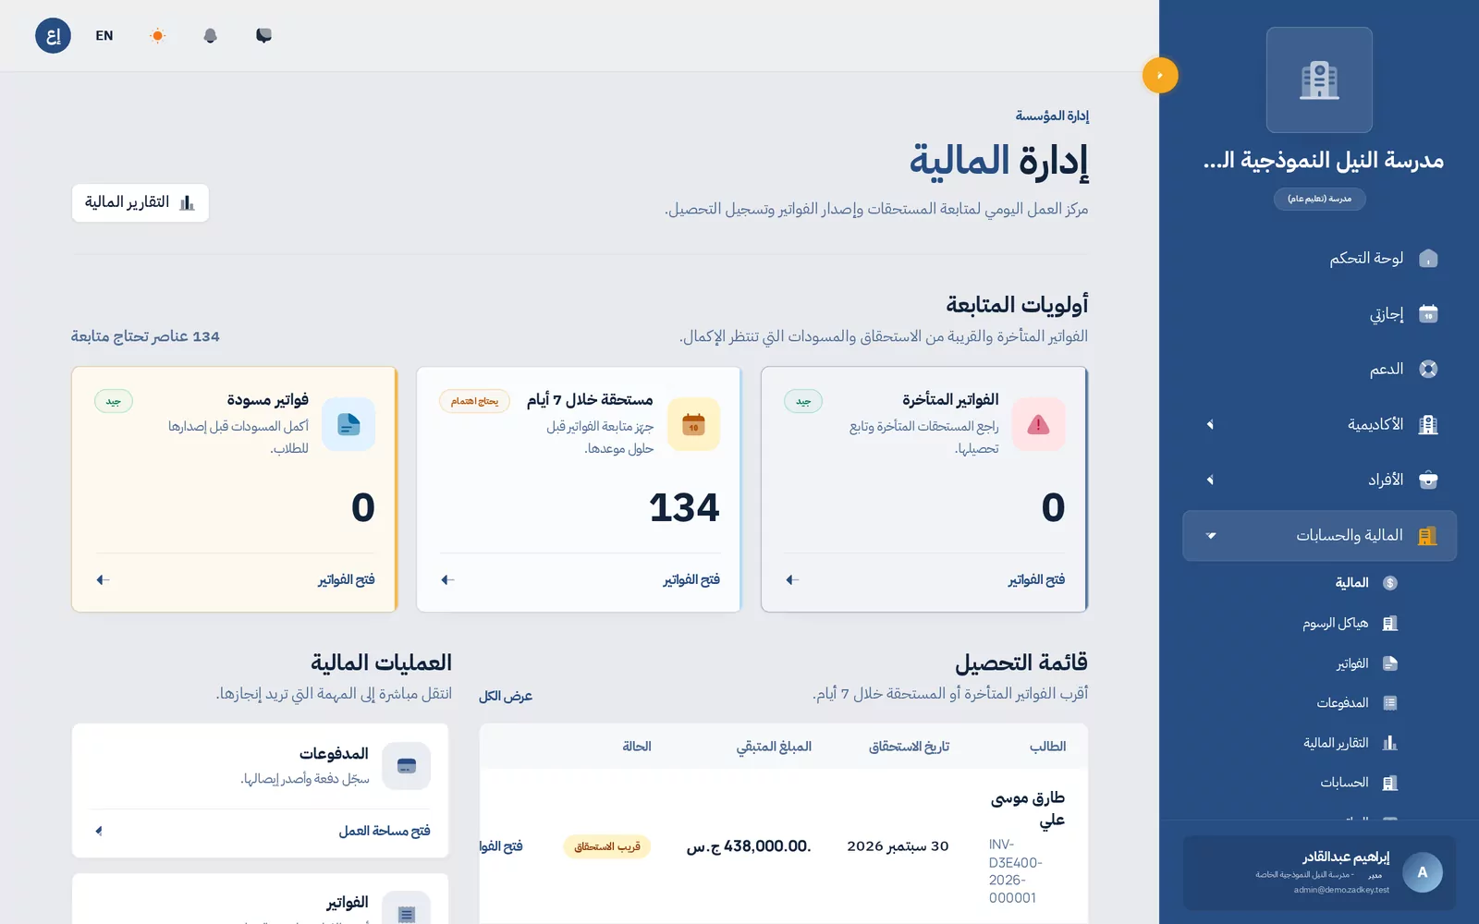Image resolution: width=1479 pixels, height=924 pixels.
Task: Open the chat messages icon
Action: (x=263, y=36)
